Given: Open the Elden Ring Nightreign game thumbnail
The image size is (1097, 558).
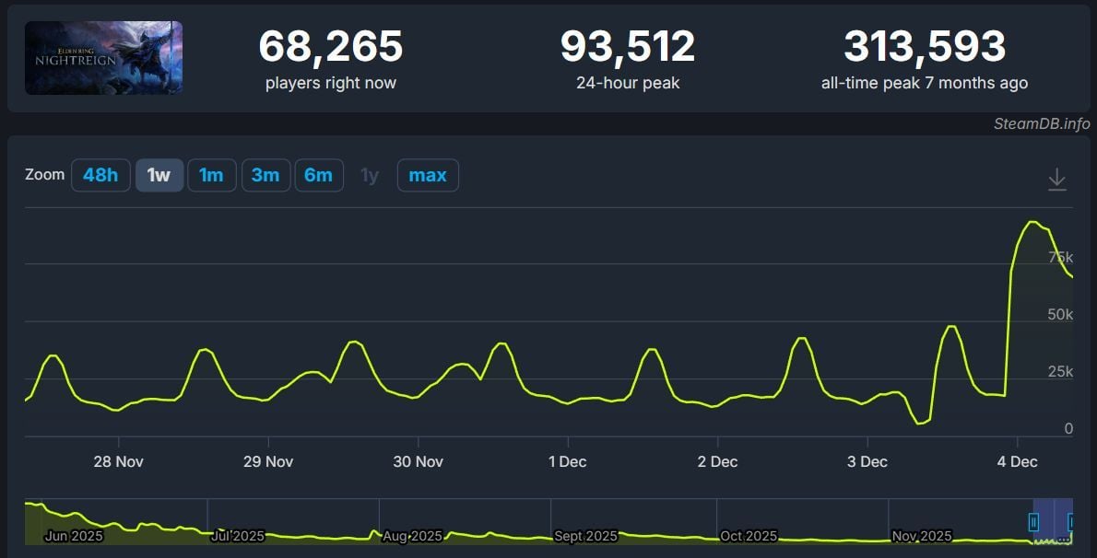Looking at the screenshot, I should point(103,58).
